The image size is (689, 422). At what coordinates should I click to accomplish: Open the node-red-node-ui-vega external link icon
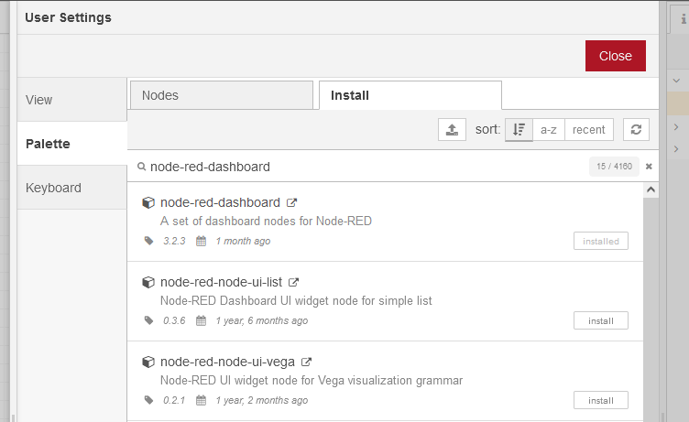tap(306, 362)
